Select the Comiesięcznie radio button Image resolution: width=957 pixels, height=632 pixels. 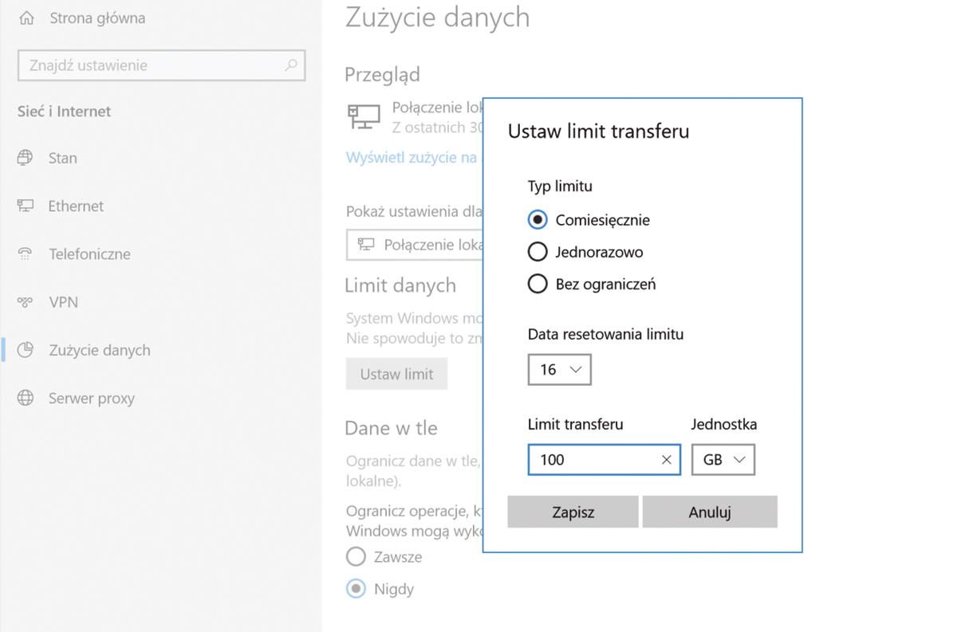point(538,220)
